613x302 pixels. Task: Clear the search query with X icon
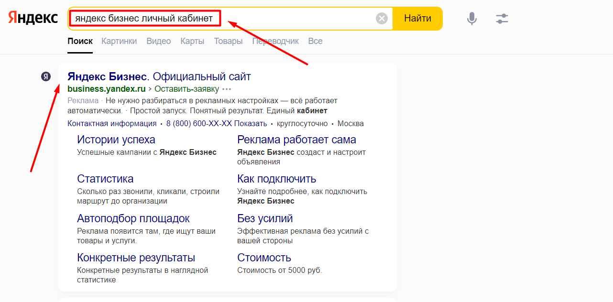click(x=382, y=19)
